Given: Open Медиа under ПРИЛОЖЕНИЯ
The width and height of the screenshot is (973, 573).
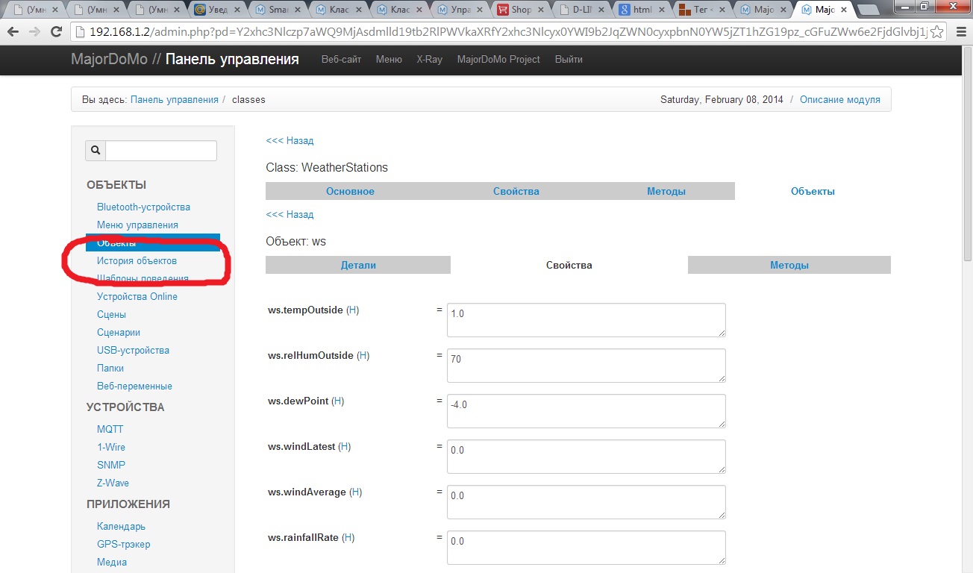Looking at the screenshot, I should pos(112,562).
